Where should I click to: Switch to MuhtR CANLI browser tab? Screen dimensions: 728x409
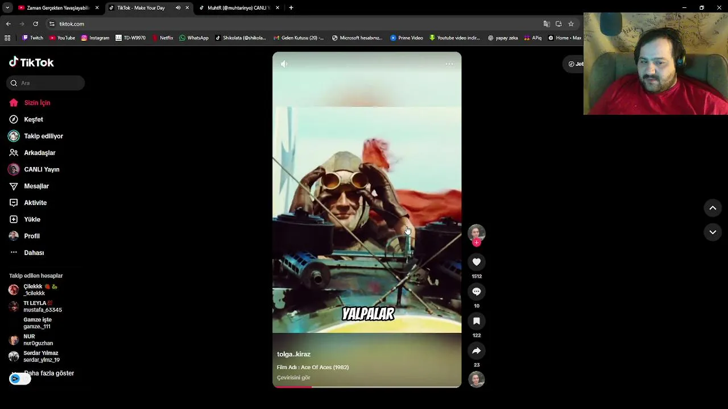(238, 8)
